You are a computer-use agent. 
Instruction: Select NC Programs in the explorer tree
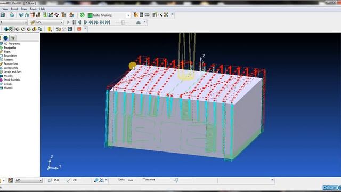pos(12,44)
